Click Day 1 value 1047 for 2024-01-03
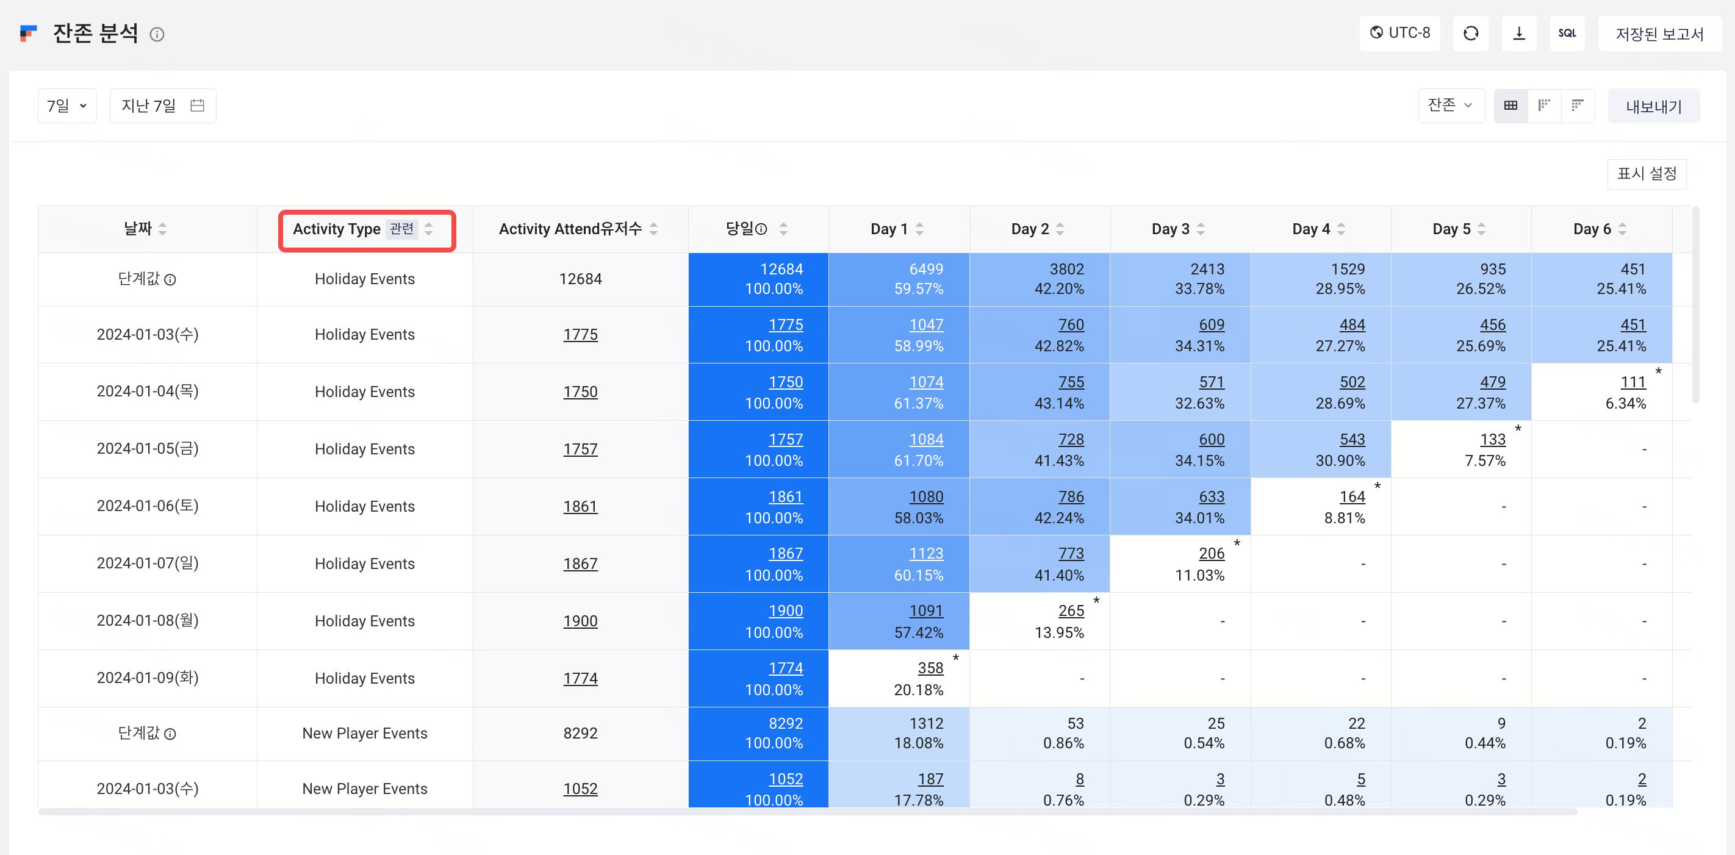The height and width of the screenshot is (855, 1735). point(926,324)
